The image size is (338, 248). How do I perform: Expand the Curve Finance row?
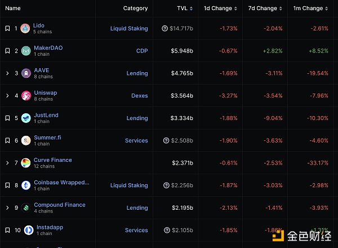[x=7, y=163]
